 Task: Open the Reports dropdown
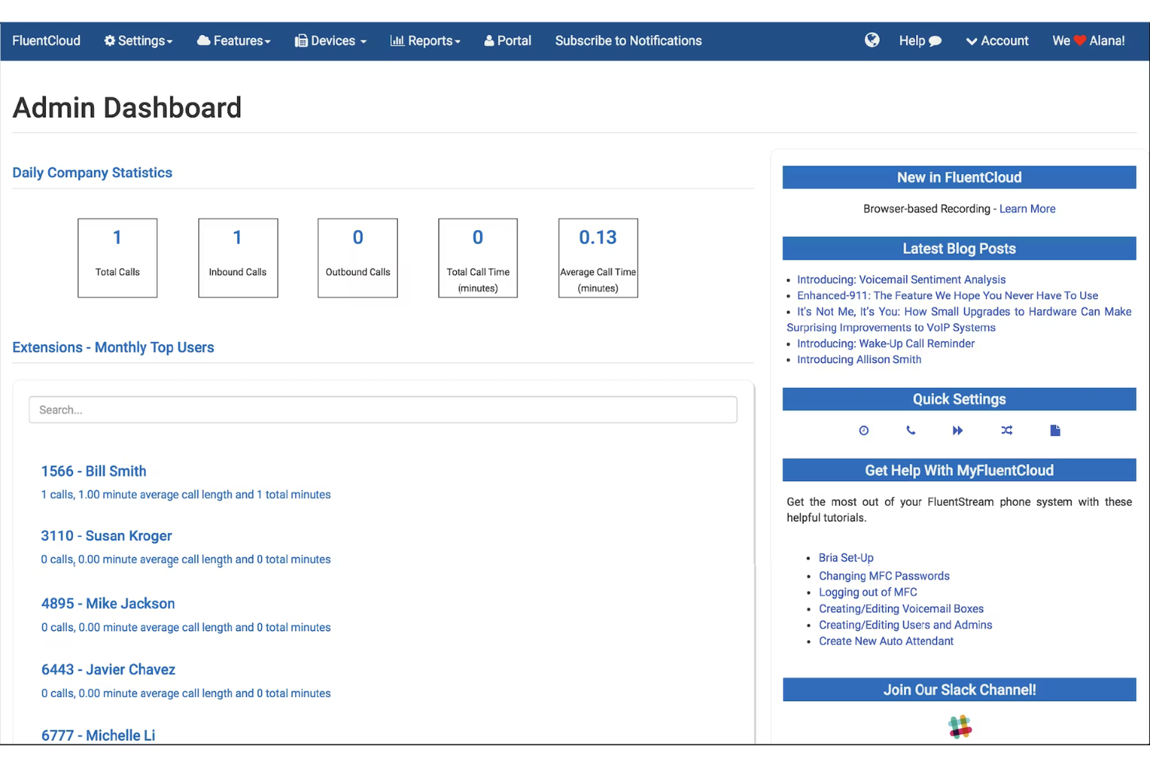[425, 40]
